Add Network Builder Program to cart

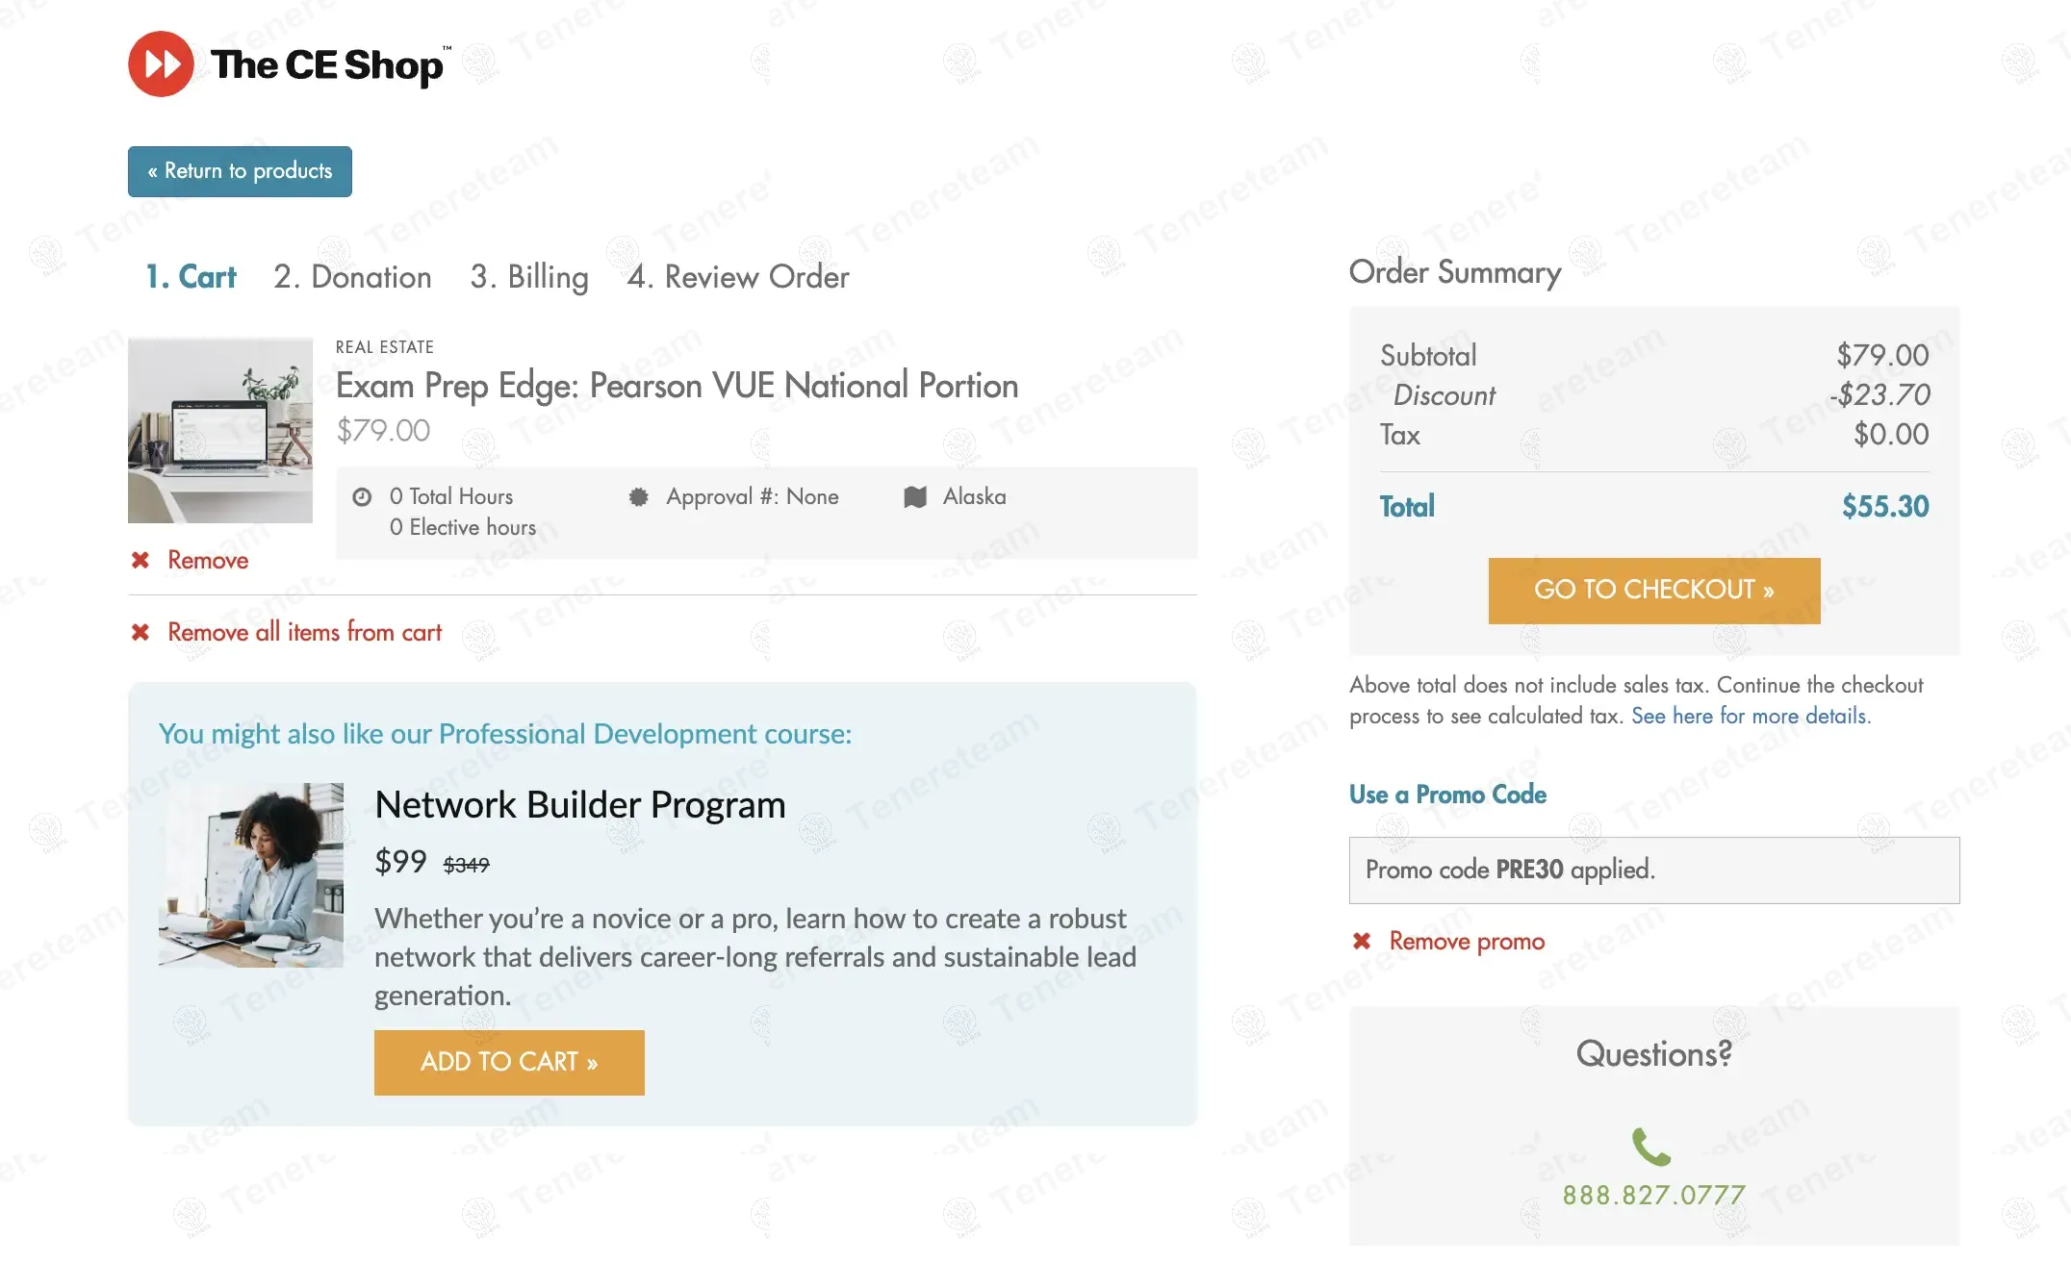point(509,1062)
